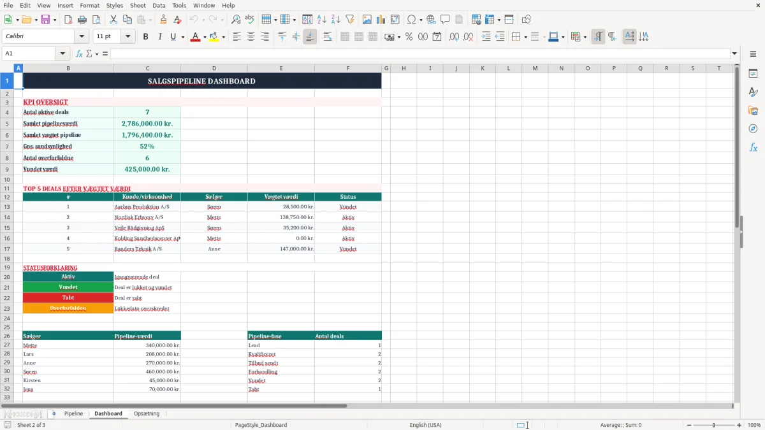Set left-to-right text direction

597,37
